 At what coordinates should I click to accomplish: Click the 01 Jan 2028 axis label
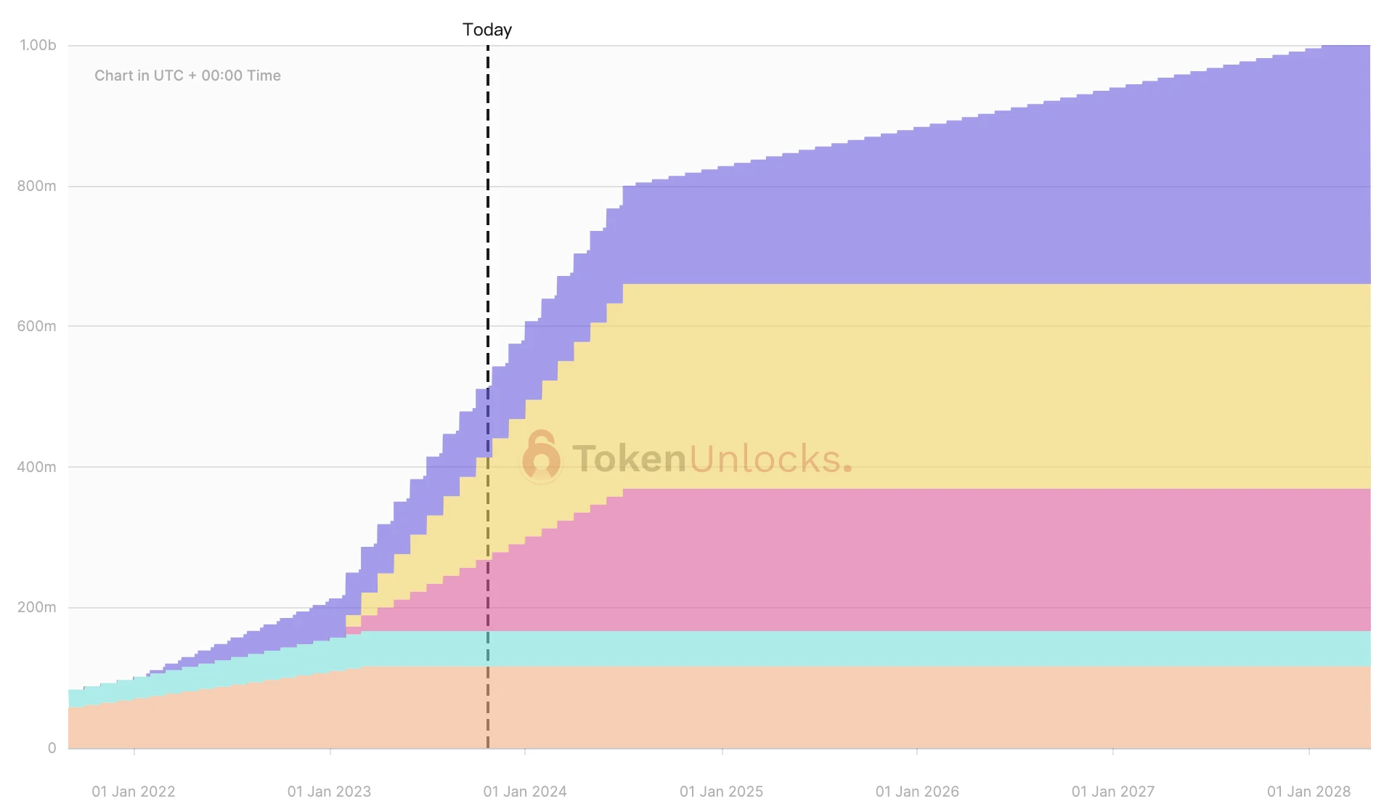1308,792
